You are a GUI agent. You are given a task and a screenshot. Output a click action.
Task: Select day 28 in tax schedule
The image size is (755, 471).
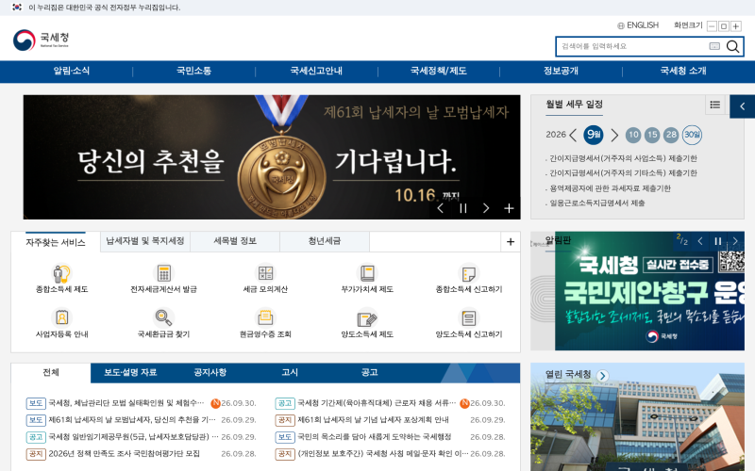[x=671, y=135]
